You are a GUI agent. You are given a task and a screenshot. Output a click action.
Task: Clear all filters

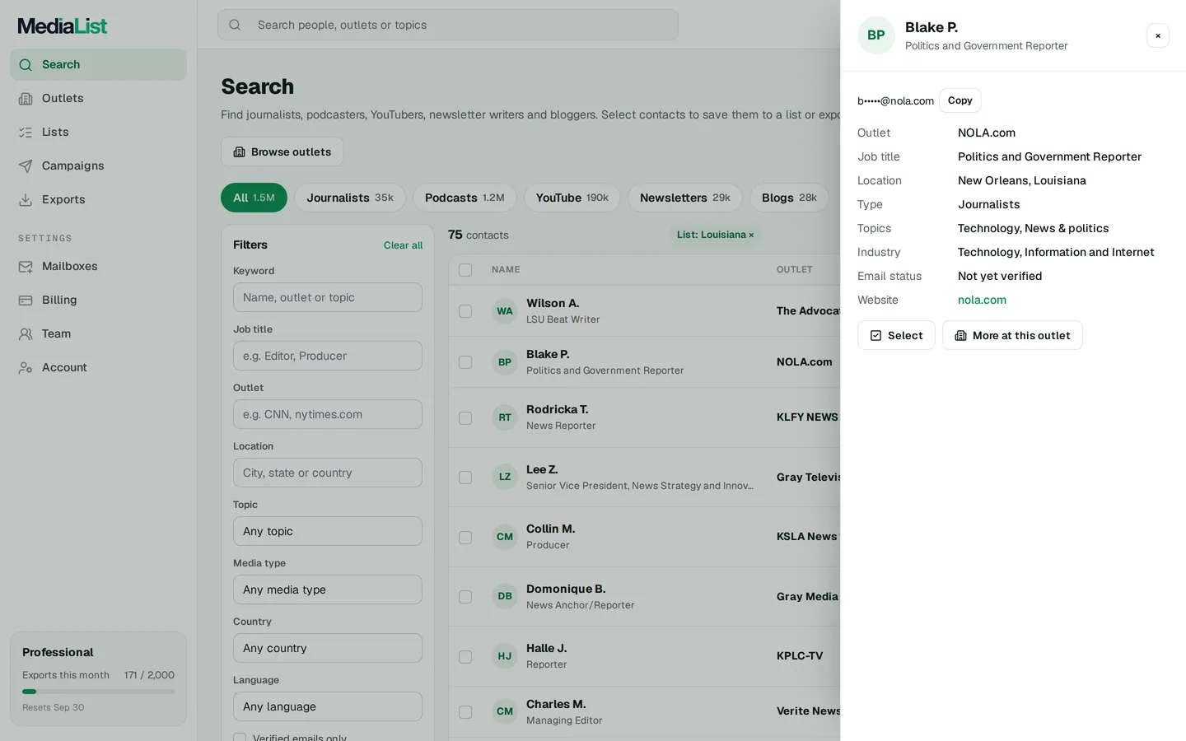pos(403,245)
